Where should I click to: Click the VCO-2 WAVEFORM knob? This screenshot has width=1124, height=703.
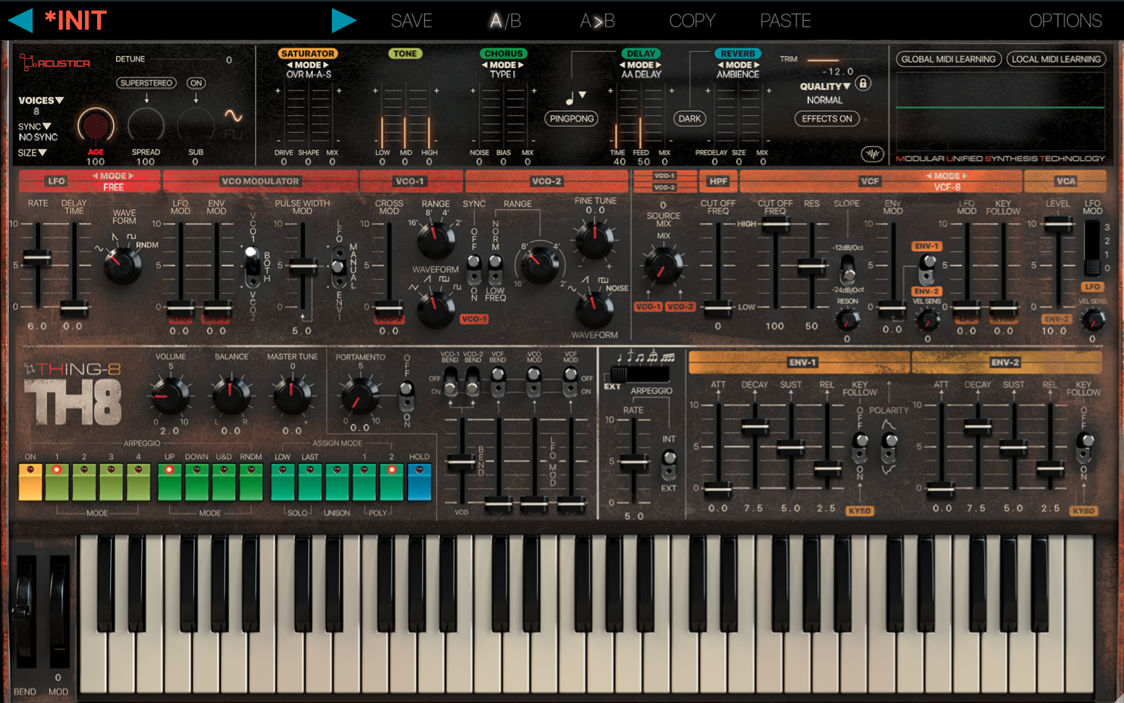[x=594, y=309]
